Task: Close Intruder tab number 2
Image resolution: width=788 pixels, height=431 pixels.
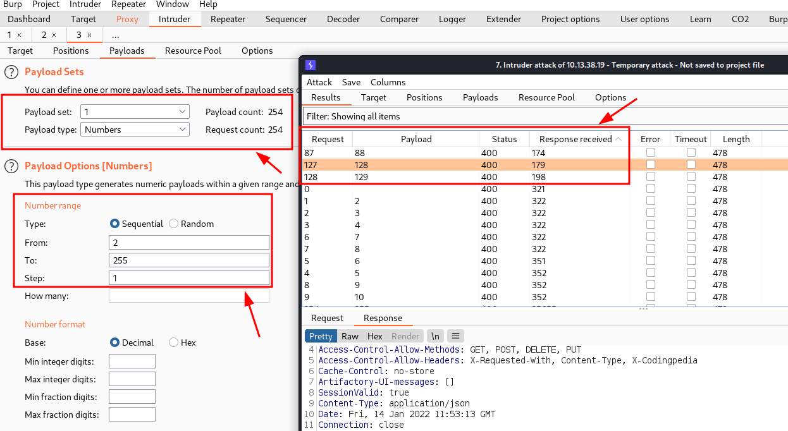Action: [54, 35]
